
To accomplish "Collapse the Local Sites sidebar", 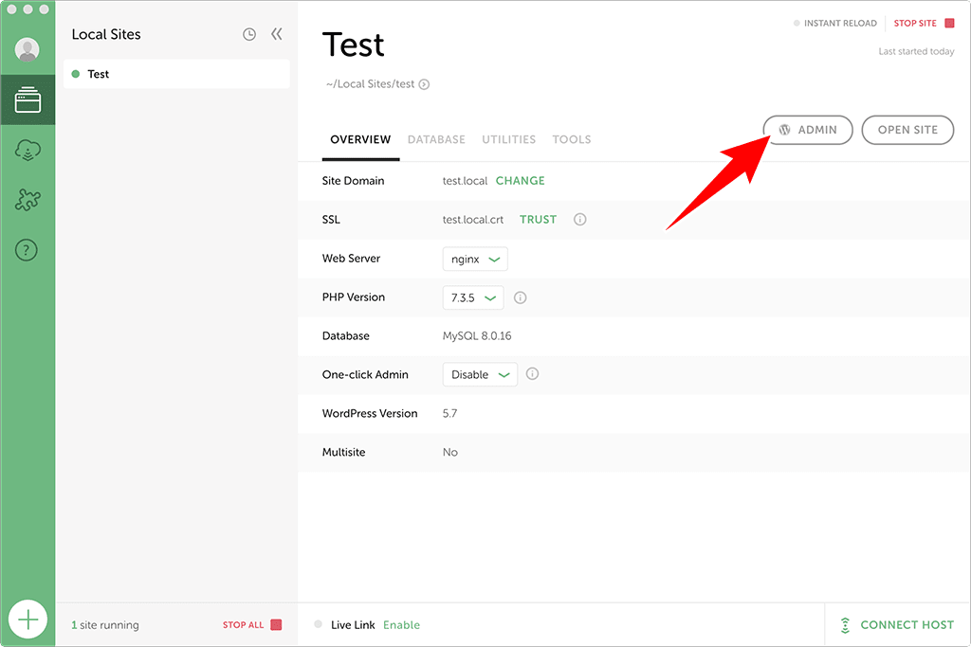I will tap(277, 34).
